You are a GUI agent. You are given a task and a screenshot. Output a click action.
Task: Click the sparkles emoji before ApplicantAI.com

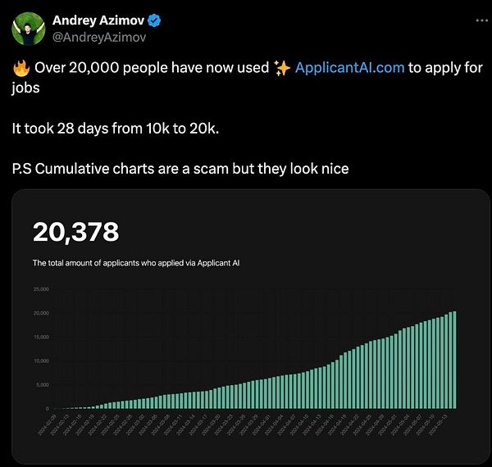(x=282, y=68)
